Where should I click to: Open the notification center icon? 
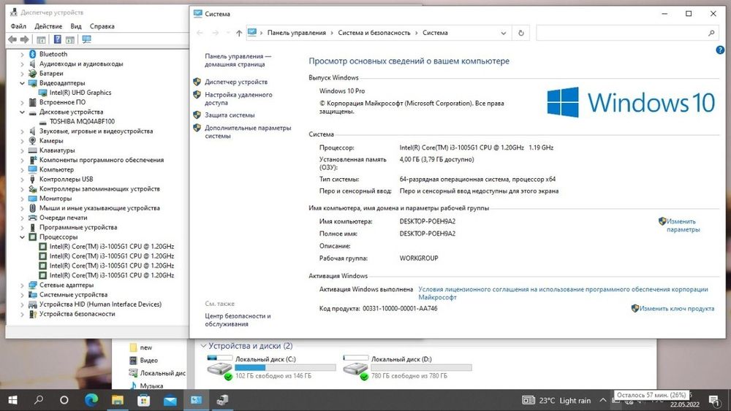(x=713, y=400)
